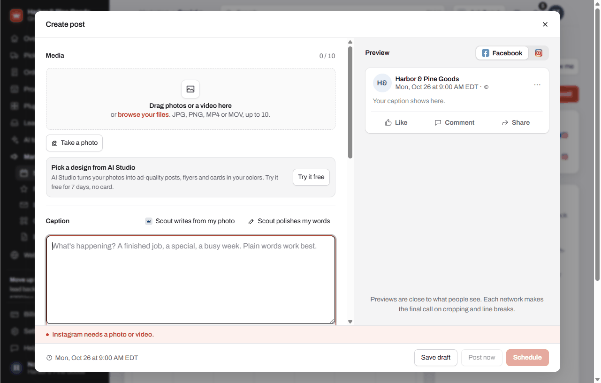This screenshot has height=383, width=601.
Task: Click "Your caption shows here." in the preview
Action: [x=409, y=101]
